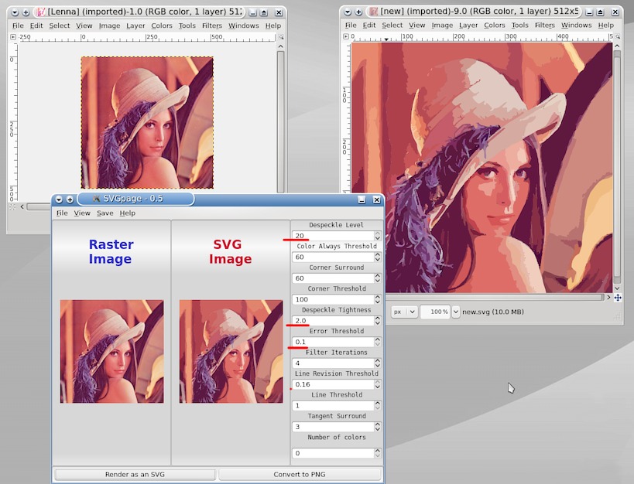
Task: Click the Line Revision Threshold field
Action: [x=333, y=384]
